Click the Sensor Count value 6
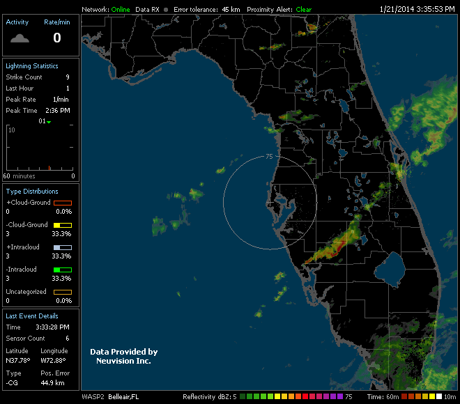The image size is (460, 404). pos(68,339)
